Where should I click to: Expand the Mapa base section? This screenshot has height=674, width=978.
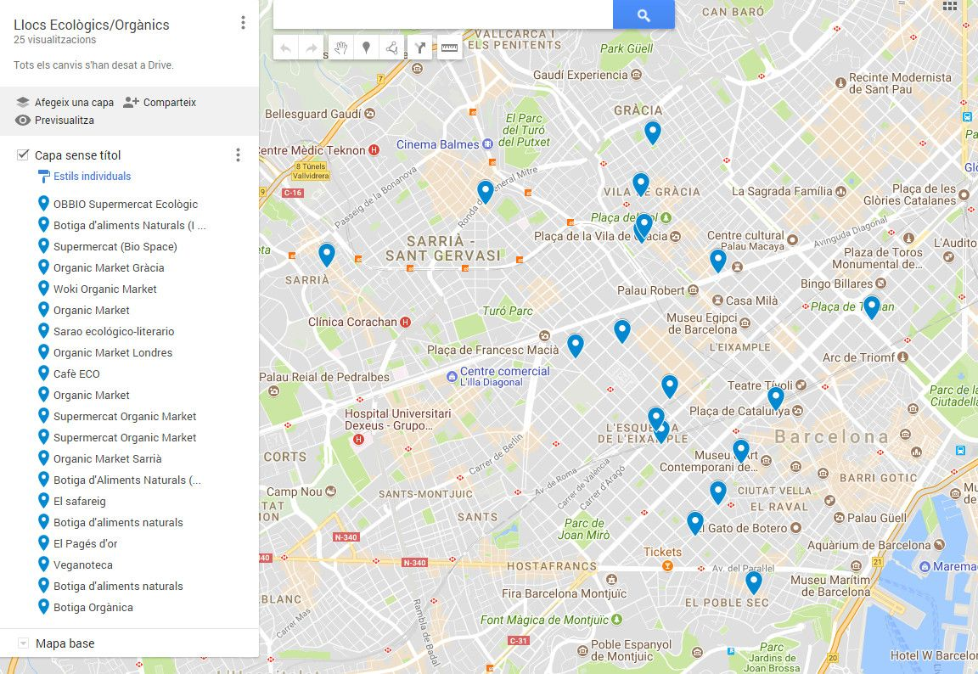click(x=24, y=643)
